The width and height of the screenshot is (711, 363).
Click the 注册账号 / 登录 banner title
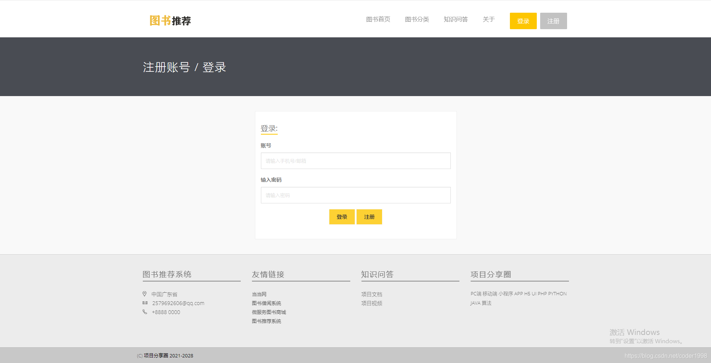click(x=184, y=67)
